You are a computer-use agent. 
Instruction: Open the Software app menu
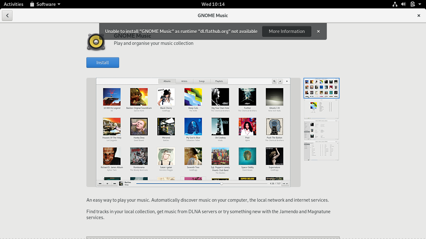point(45,4)
